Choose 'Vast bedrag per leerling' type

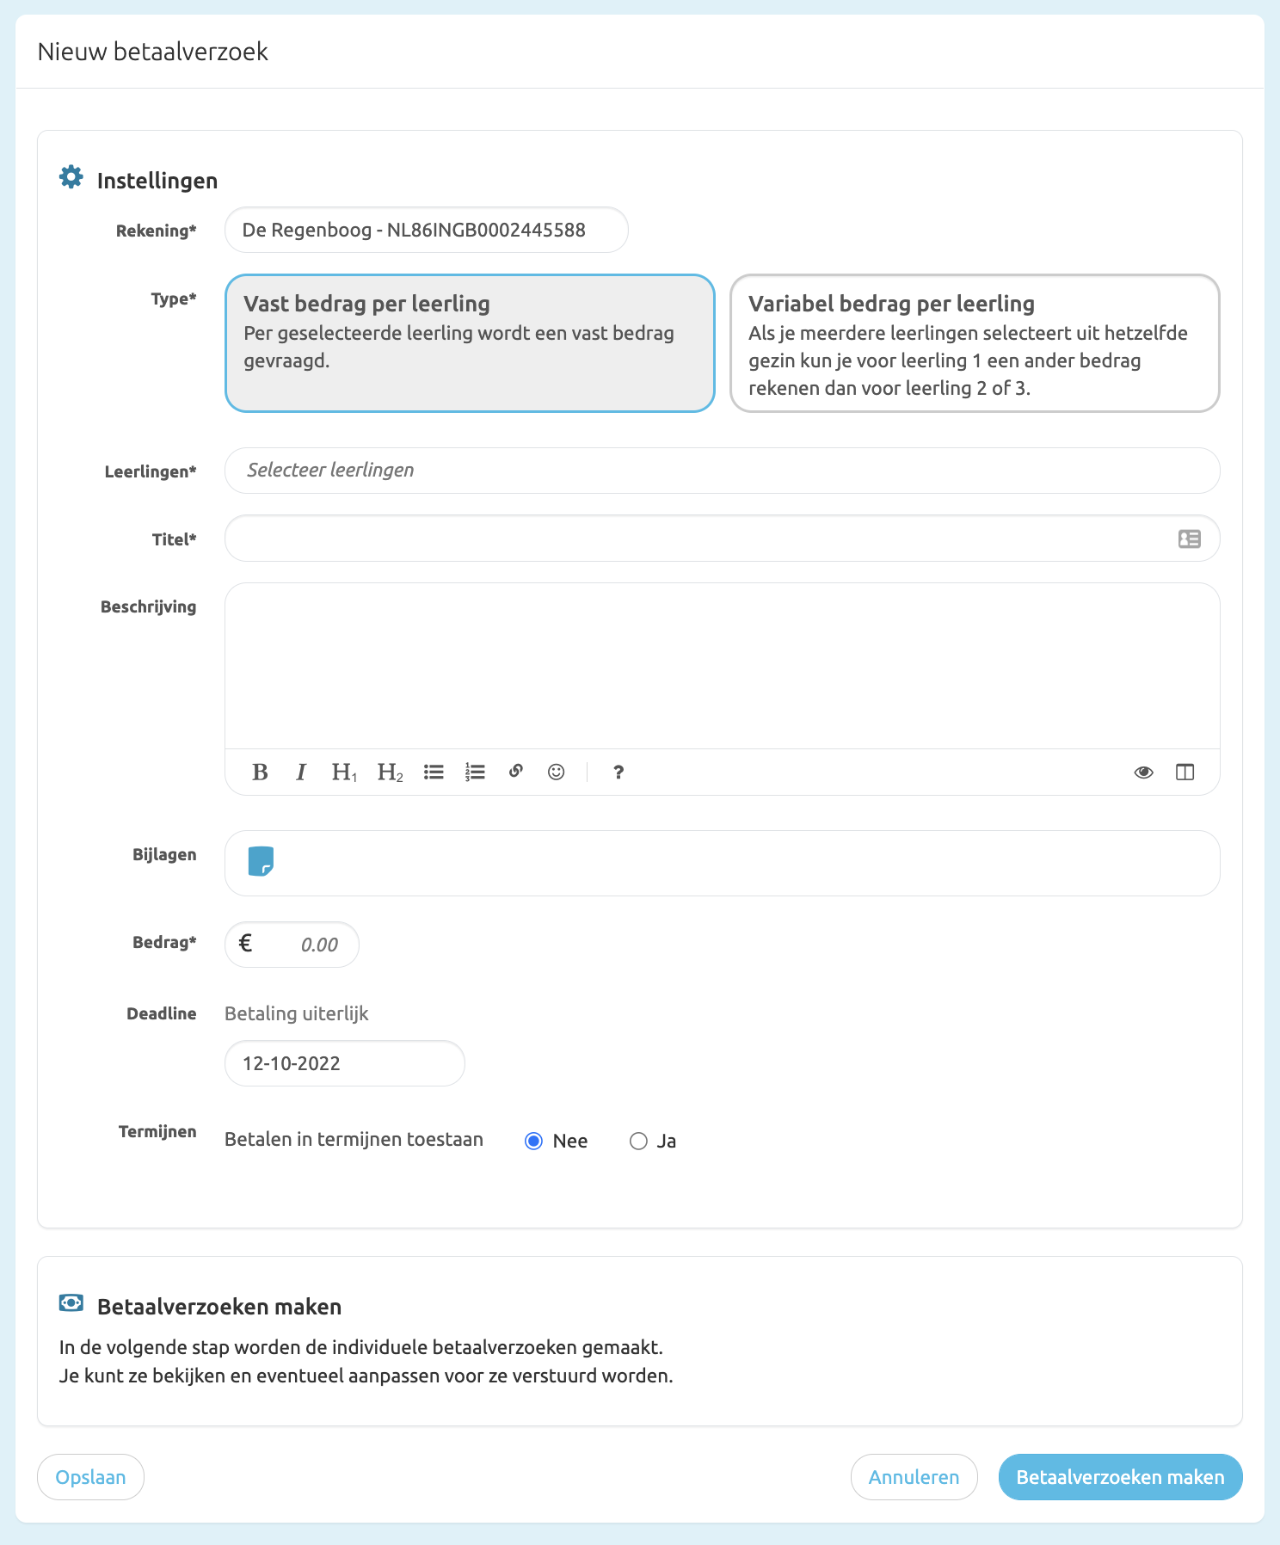click(x=469, y=343)
